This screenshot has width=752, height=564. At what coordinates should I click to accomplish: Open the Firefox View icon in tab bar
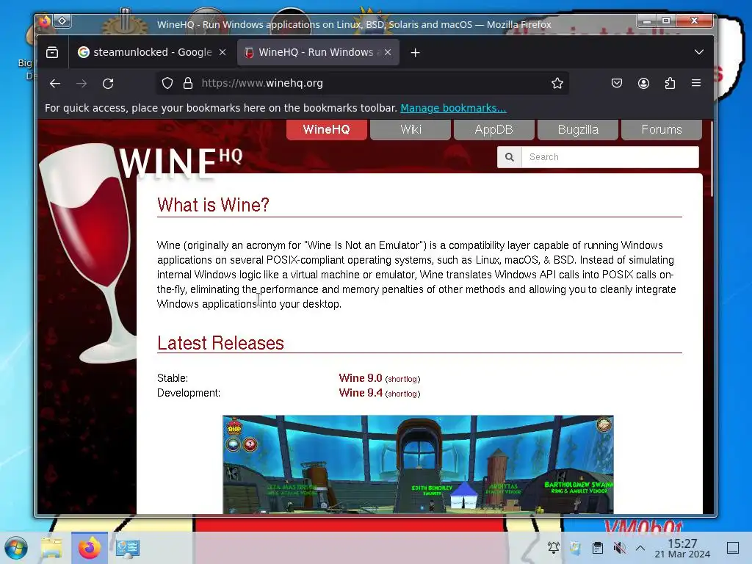[52, 52]
